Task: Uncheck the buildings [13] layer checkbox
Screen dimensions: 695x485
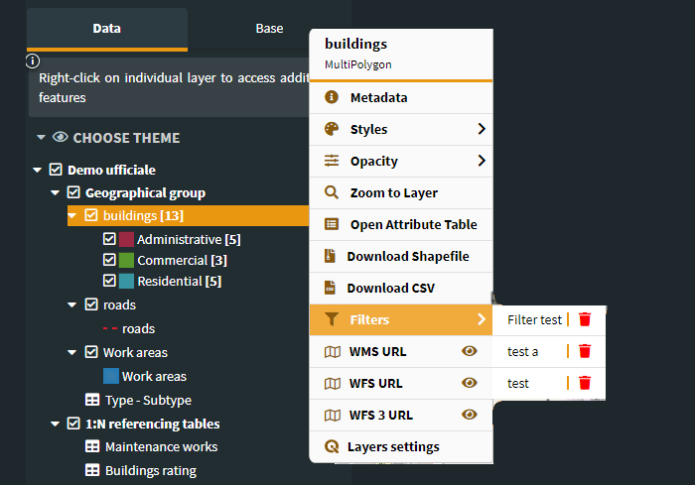Action: (x=91, y=215)
